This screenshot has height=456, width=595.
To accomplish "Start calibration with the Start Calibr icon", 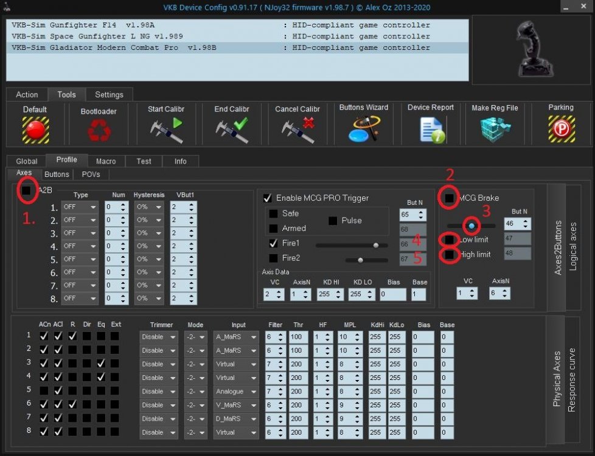I will click(165, 130).
